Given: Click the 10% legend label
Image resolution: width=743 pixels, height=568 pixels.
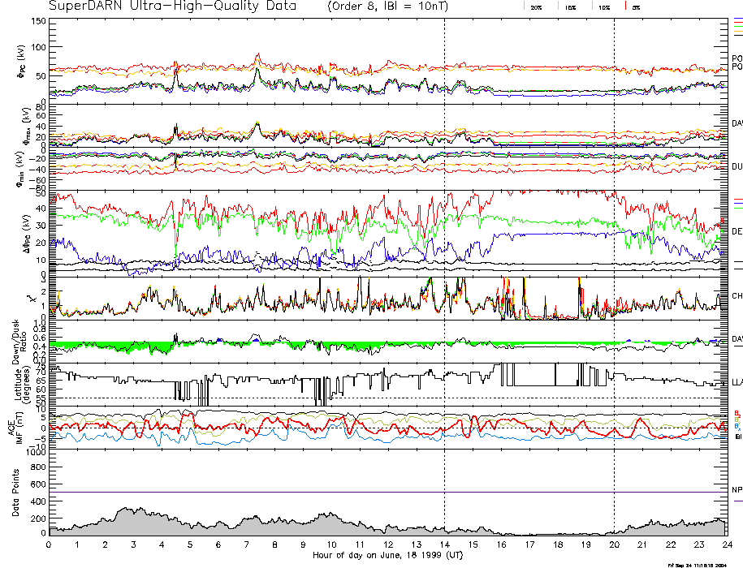Looking at the screenshot, I should [x=603, y=7].
